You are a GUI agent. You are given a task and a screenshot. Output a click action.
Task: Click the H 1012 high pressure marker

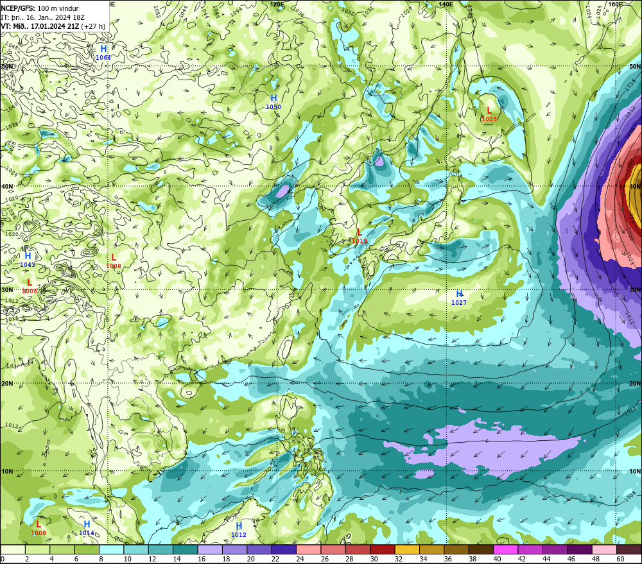point(239,530)
